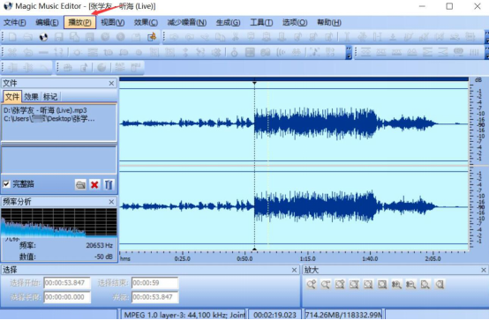Click the 0:25.0 mark on time ruler
This screenshot has height=320, width=489.
pyautogui.click(x=182, y=258)
